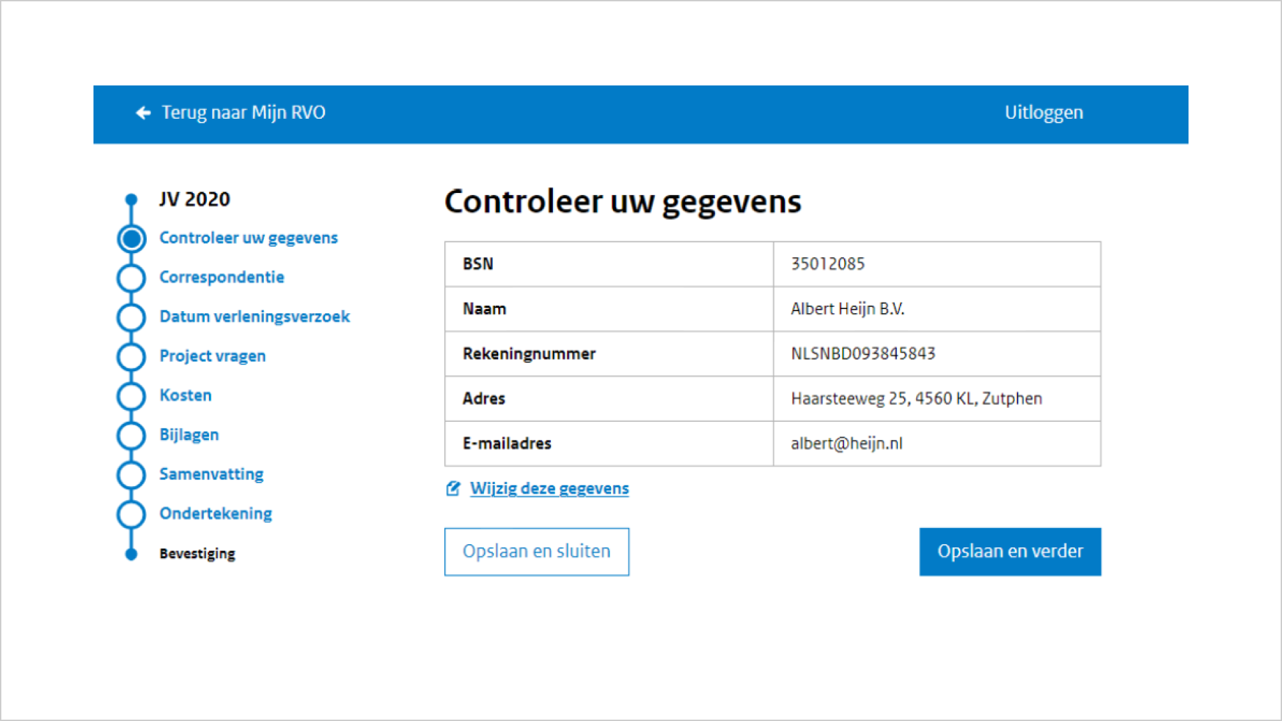Select the edit pencil icon beside Wijzig deze gegevens
Viewport: 1282px width, 721px height.
(453, 489)
